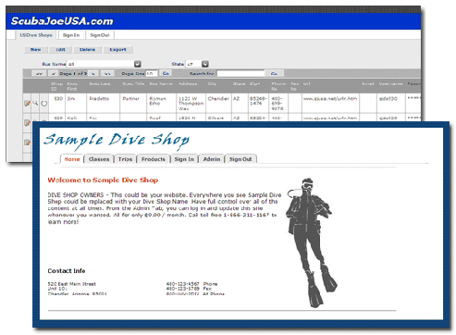456x335 pixels.
Task: Click the magnifier view icon for shop 530
Action: 35,103
